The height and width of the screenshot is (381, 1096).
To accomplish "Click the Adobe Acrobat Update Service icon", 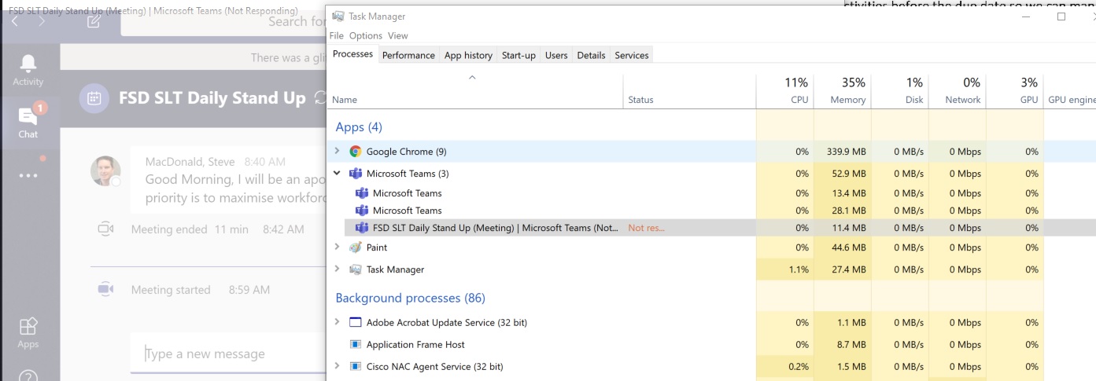I will click(356, 323).
